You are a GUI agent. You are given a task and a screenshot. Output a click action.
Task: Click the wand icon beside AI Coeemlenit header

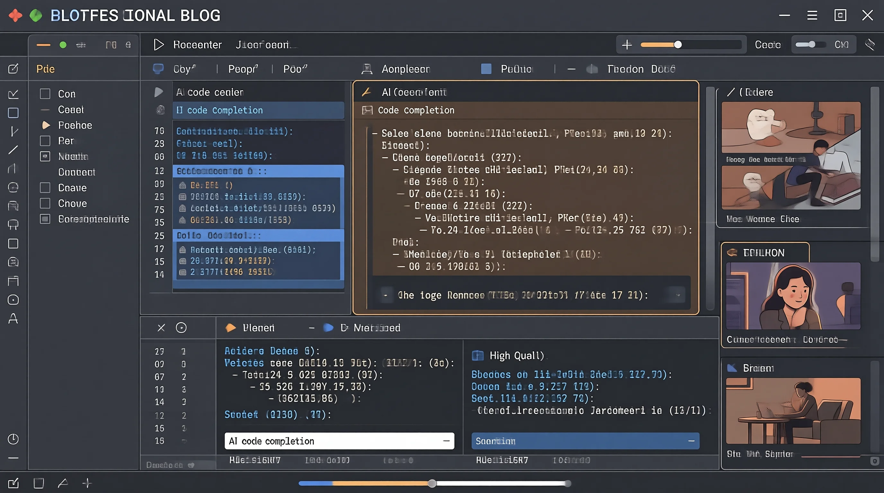367,92
